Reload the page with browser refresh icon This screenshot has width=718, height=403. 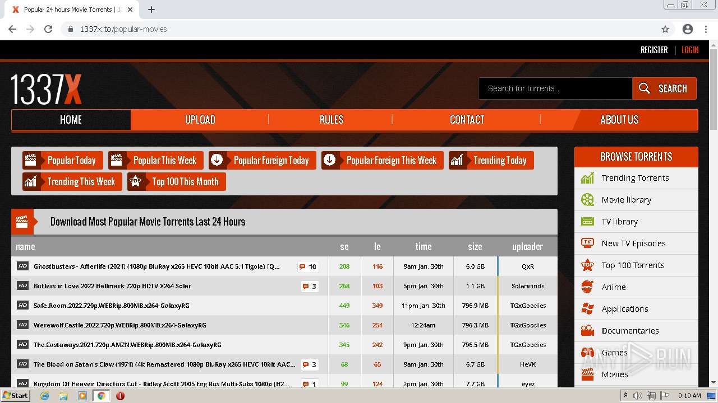[x=48, y=29]
